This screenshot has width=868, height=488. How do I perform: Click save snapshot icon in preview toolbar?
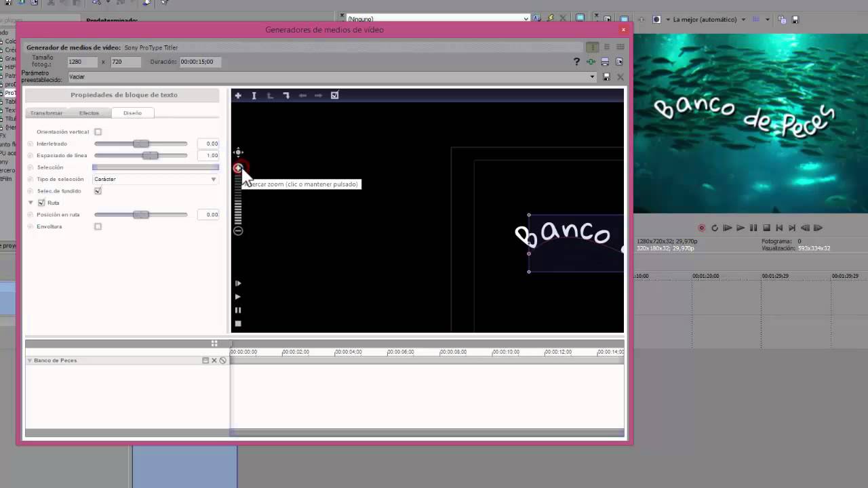coord(795,20)
